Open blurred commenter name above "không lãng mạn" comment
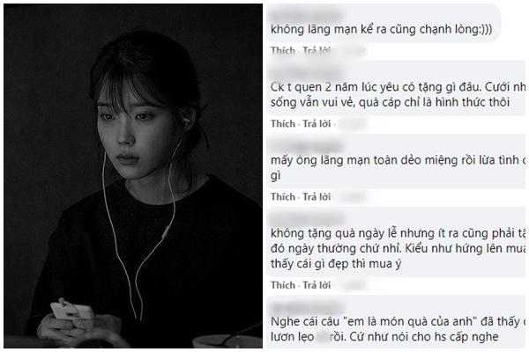 pos(306,15)
